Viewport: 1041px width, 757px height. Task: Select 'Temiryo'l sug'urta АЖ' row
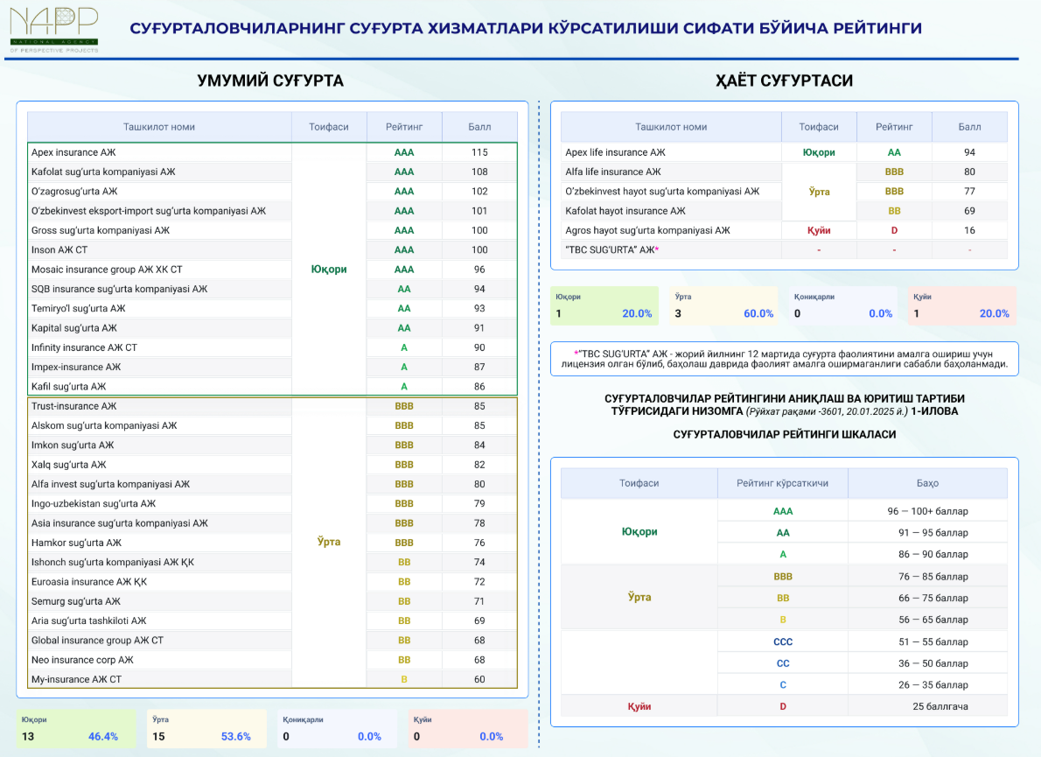78,308
